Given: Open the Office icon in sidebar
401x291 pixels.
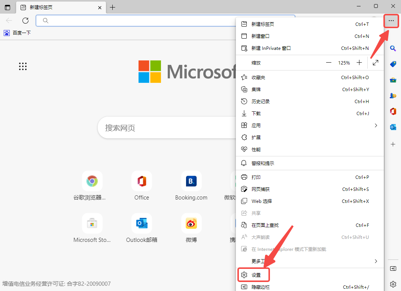Looking at the screenshot, I should (x=393, y=111).
